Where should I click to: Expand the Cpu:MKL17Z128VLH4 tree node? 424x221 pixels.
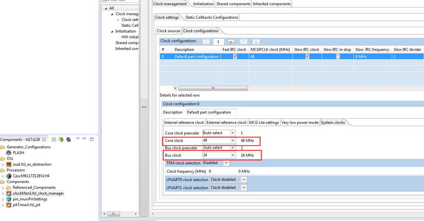[x=3, y=176]
